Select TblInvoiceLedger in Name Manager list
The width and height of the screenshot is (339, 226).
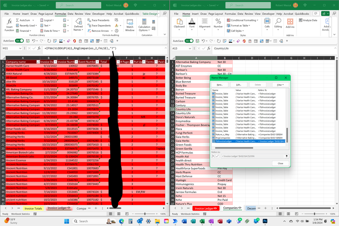click(249, 141)
